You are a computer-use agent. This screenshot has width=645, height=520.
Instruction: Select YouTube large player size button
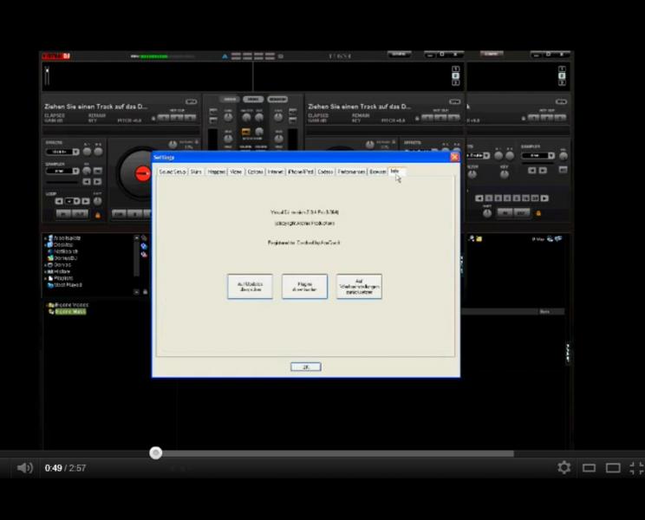613,468
